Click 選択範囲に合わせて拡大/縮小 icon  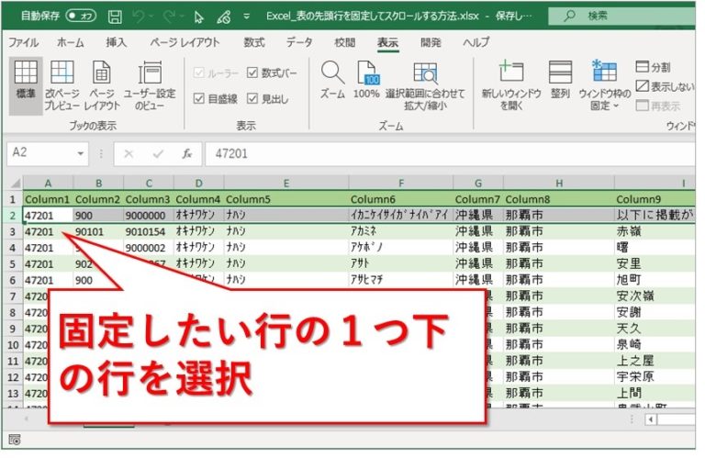point(425,85)
